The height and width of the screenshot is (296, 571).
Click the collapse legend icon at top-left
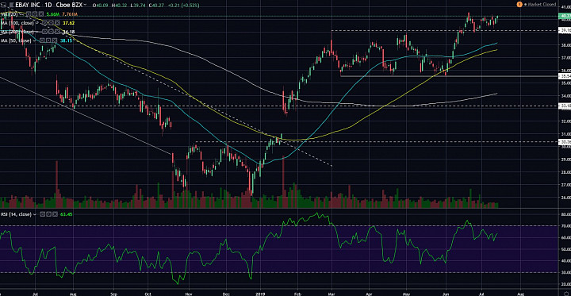(x=3, y=5)
